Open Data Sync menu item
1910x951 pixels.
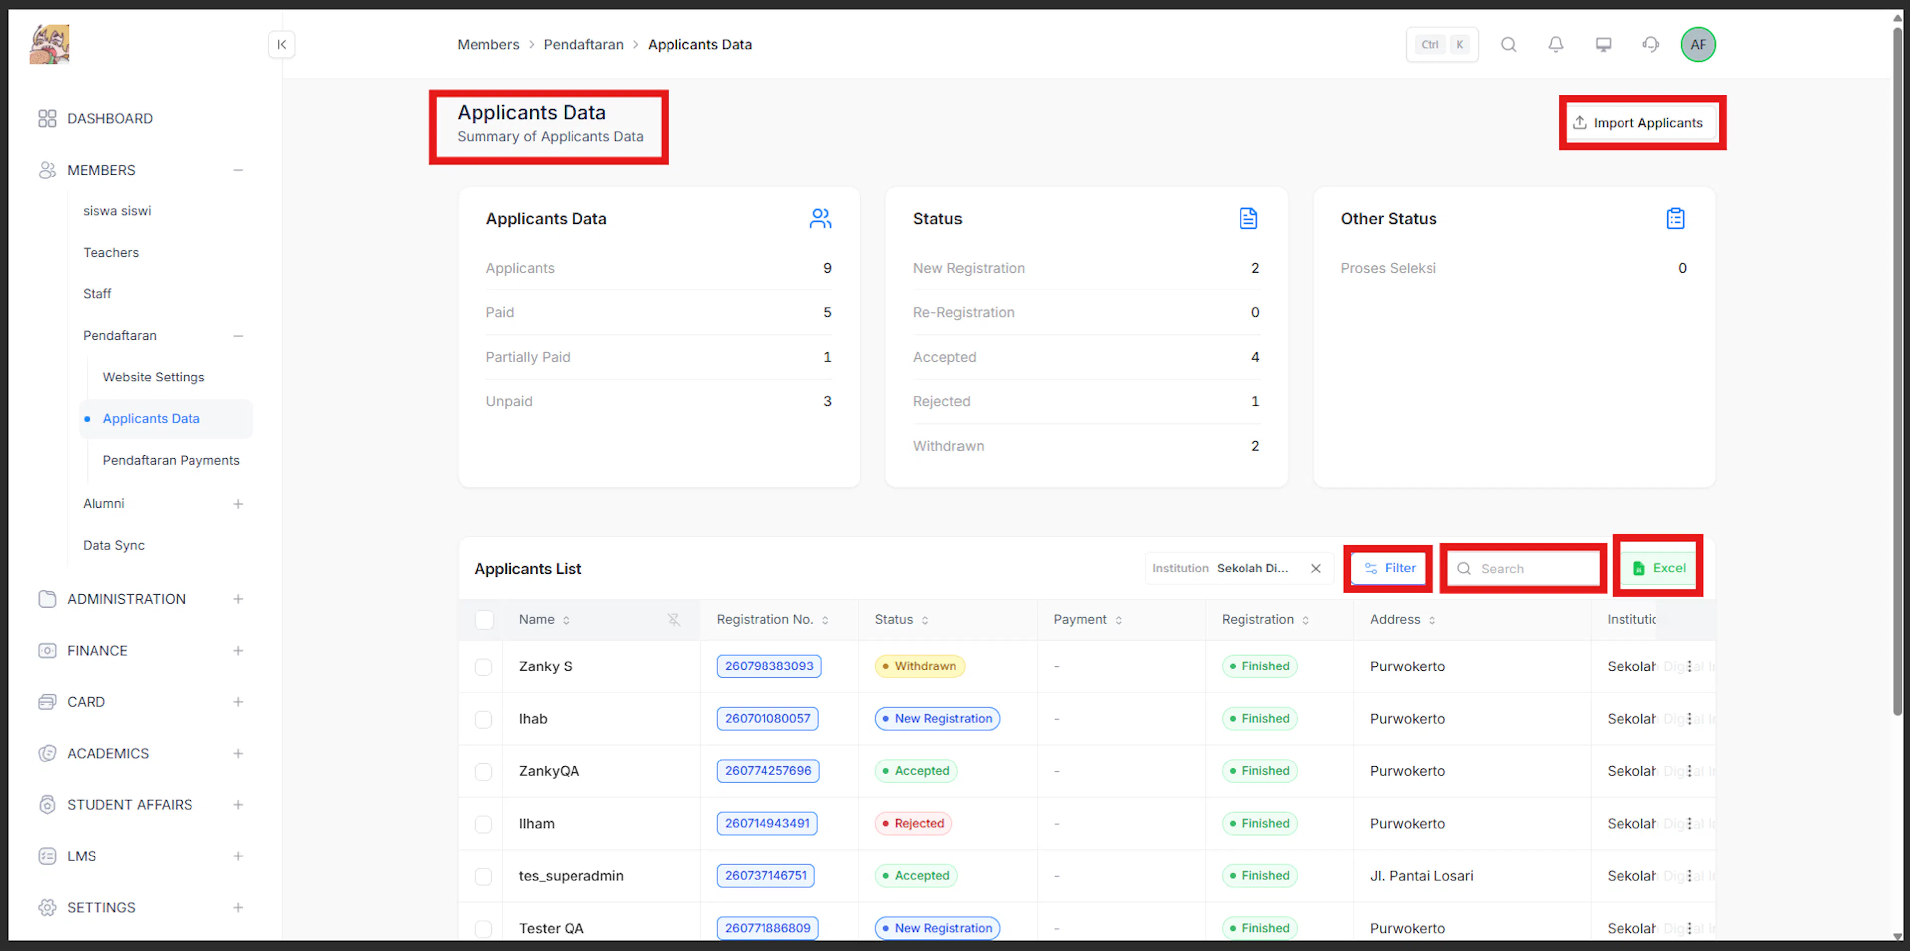[113, 545]
